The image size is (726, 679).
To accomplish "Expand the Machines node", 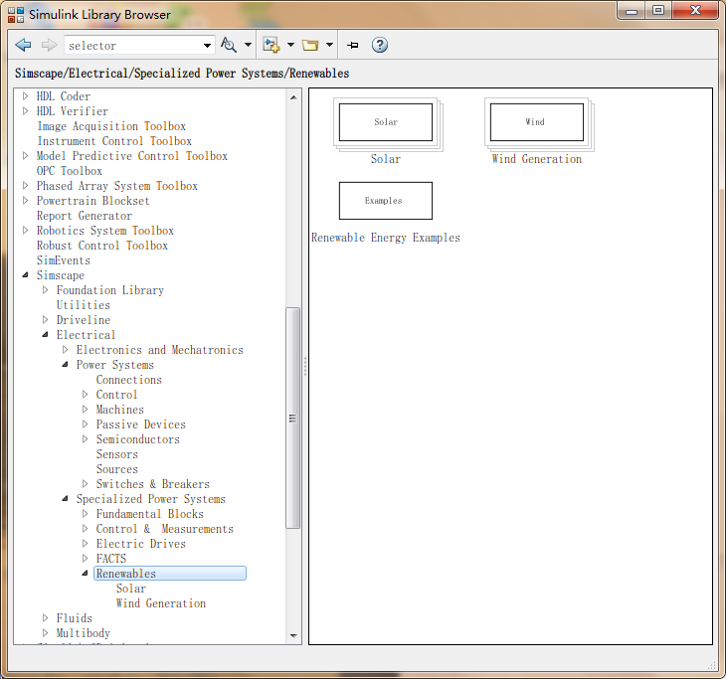I will click(x=86, y=410).
